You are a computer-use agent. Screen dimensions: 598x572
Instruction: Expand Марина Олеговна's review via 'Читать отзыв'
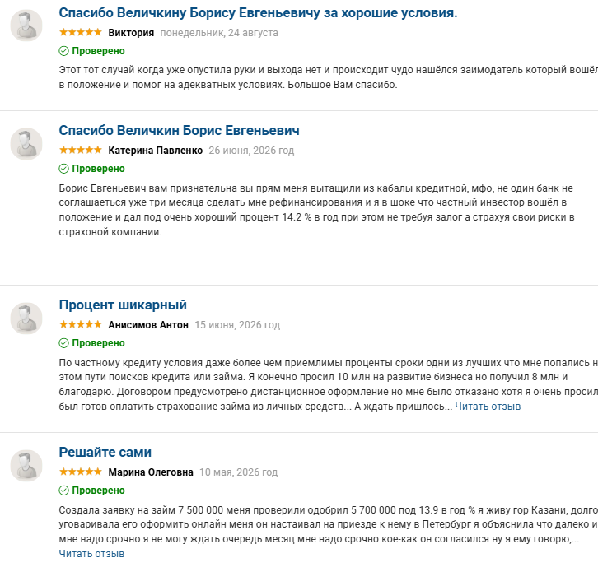tap(91, 554)
